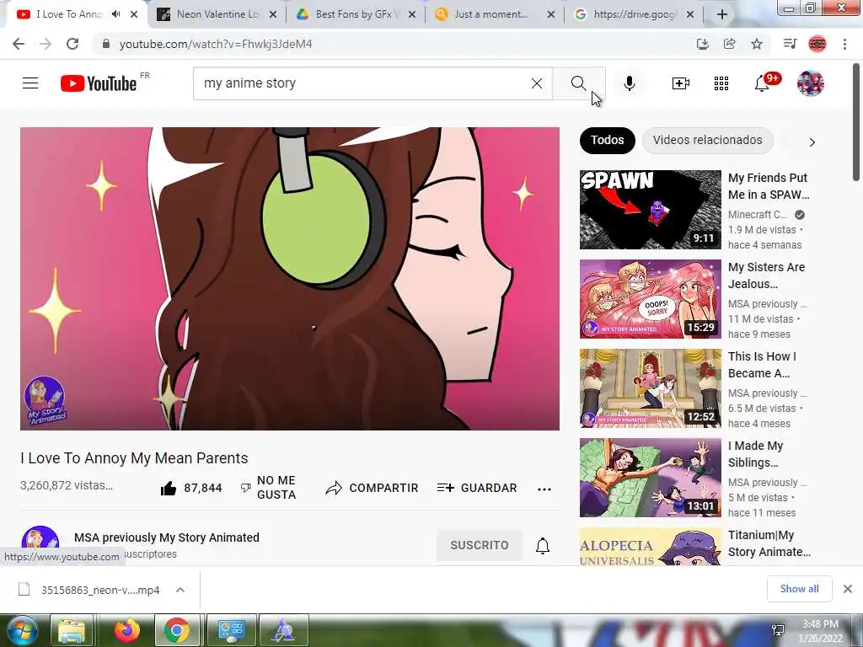The image size is (863, 647).
Task: Open My Sisters Are Jealous video thumbnail
Action: point(650,299)
